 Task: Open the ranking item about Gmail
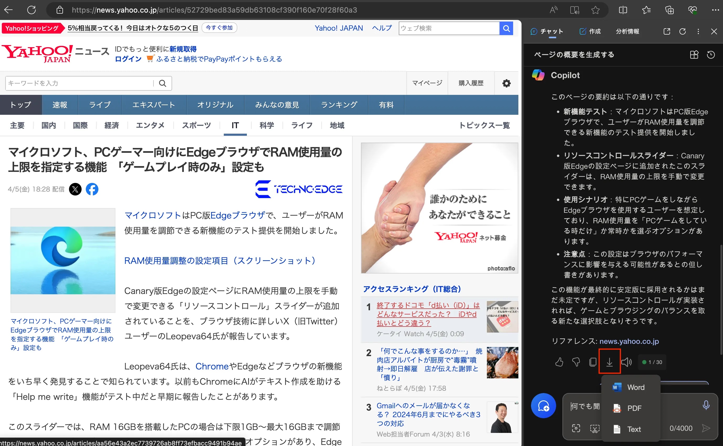point(428,415)
